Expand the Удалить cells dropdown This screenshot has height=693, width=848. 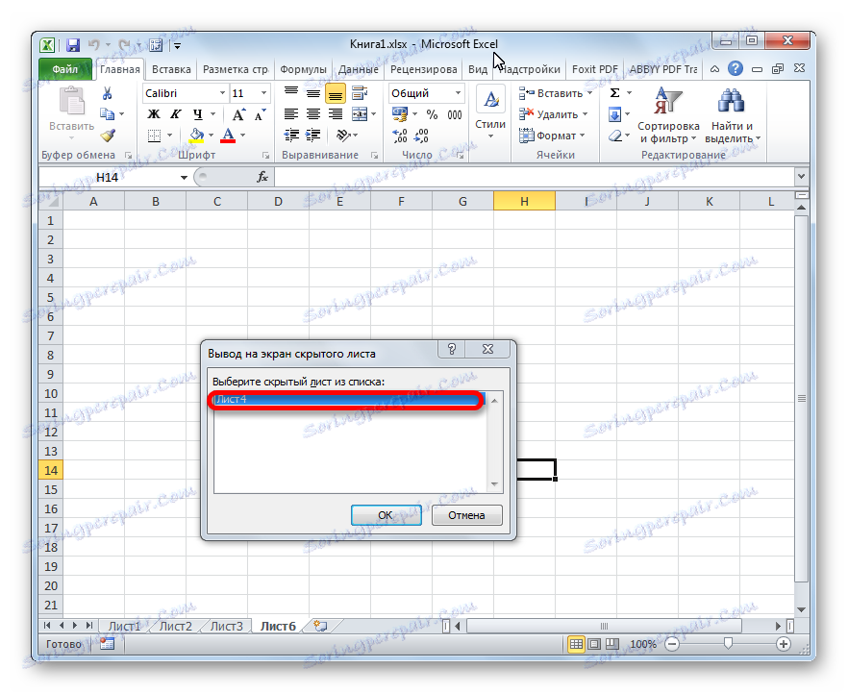pos(586,114)
